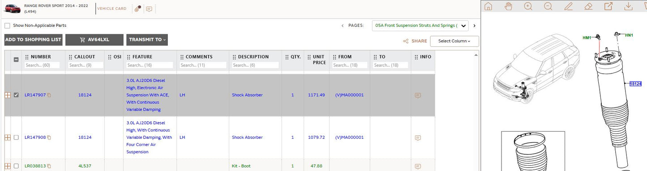Open info comment for LR147907
Screen dimensions: 647x171
click(418, 96)
